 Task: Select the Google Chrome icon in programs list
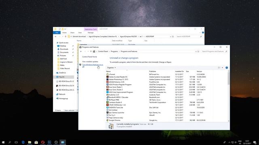(107, 120)
